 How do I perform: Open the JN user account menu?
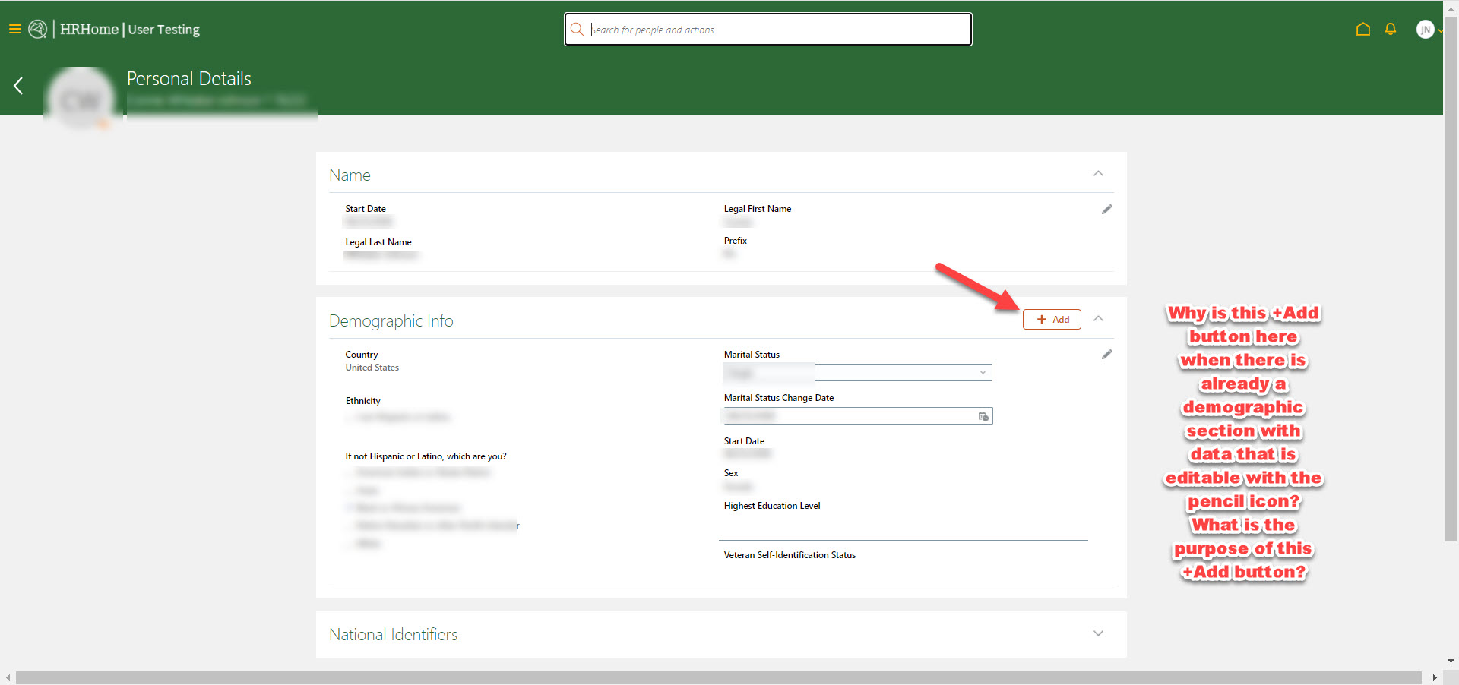tap(1427, 29)
